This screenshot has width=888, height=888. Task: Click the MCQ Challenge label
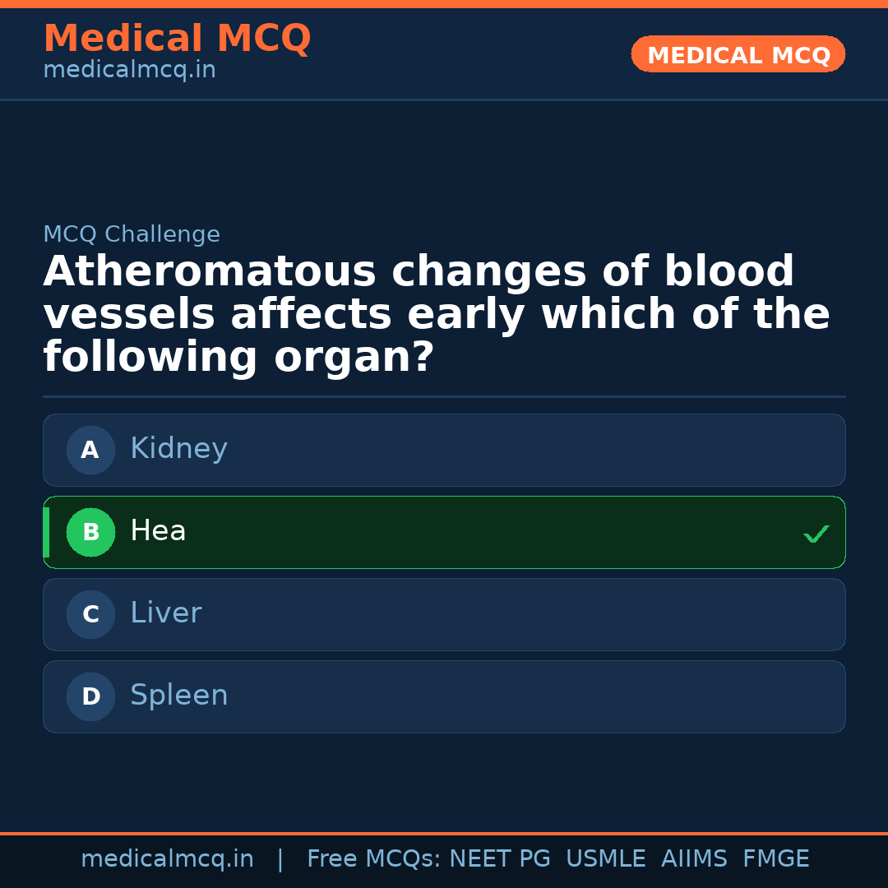pyautogui.click(x=132, y=234)
